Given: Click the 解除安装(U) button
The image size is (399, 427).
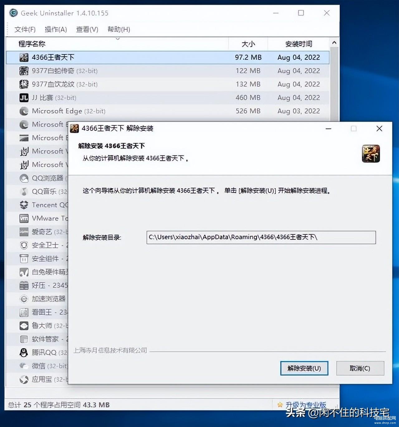Looking at the screenshot, I should (304, 368).
